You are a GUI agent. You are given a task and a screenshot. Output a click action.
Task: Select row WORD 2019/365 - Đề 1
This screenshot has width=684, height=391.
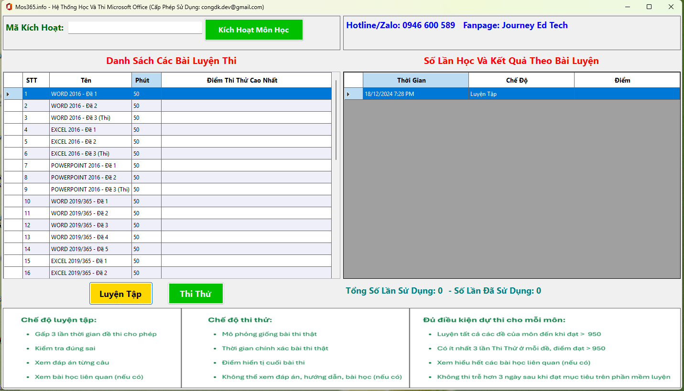168,201
